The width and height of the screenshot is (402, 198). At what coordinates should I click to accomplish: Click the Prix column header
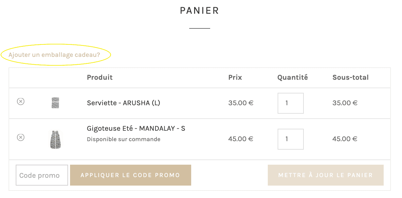tap(235, 77)
